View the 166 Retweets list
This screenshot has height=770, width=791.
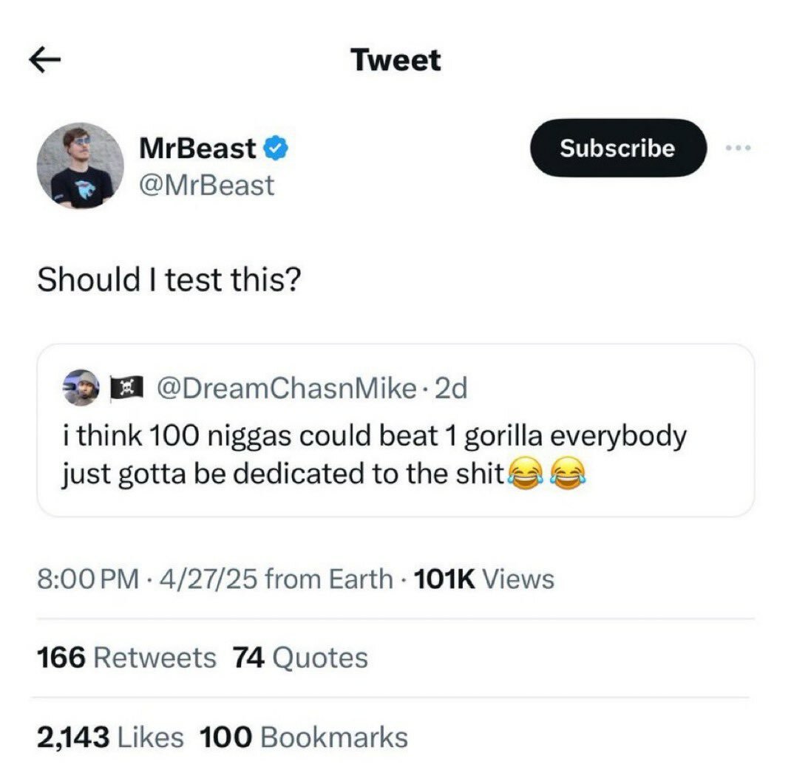click(126, 658)
